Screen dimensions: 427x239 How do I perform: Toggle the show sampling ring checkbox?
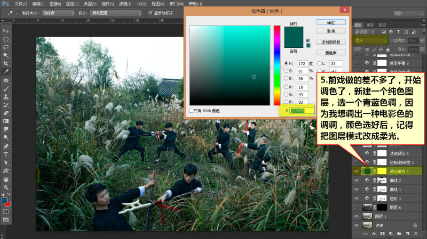point(151,13)
